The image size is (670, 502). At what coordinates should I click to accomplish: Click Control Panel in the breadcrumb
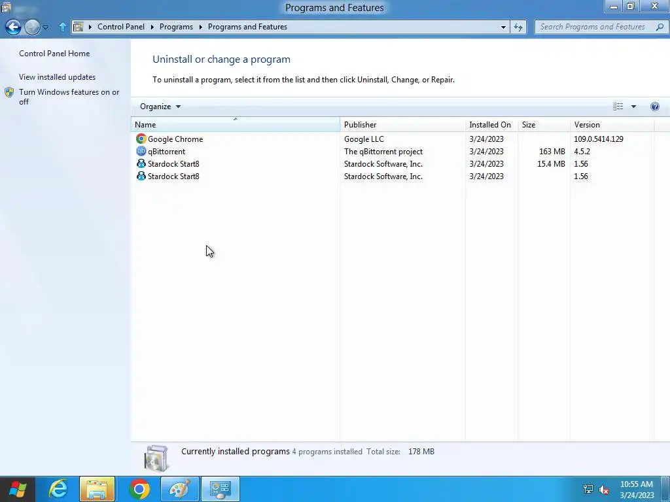(121, 27)
